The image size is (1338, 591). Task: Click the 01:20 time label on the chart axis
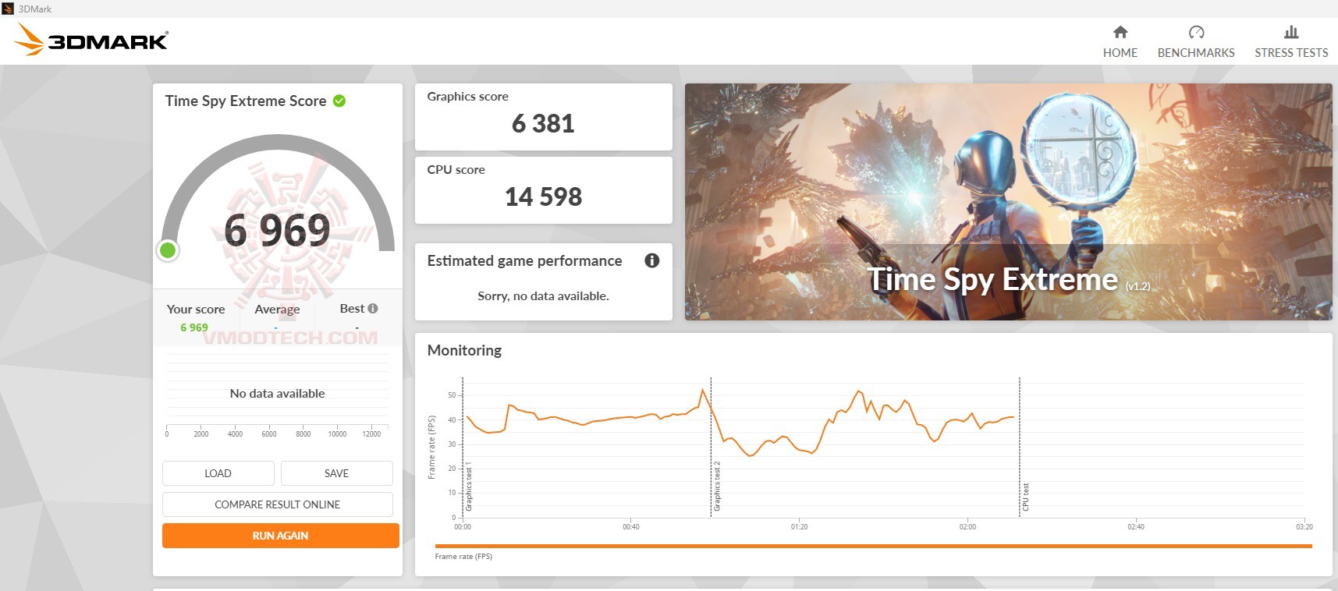coord(799,527)
